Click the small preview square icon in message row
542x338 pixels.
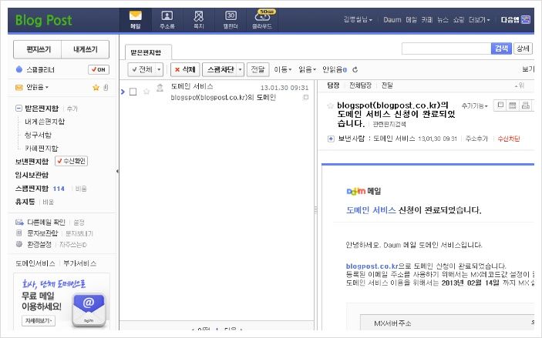[x=306, y=97]
